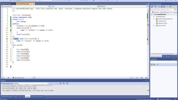Click the Output pane scroll down arrow

tap(148, 92)
